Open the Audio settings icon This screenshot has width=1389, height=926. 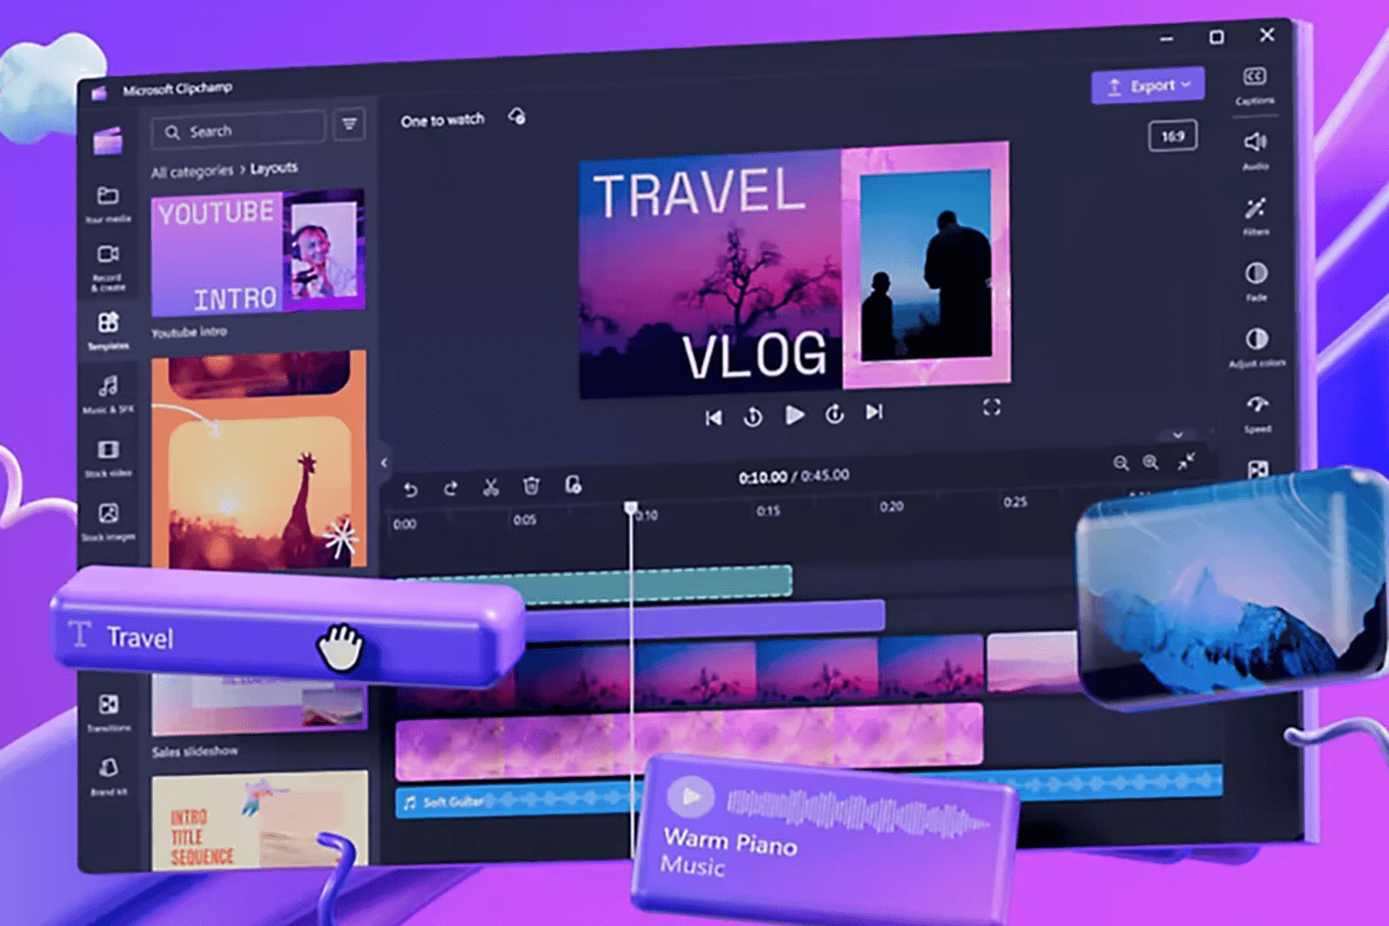coord(1255,143)
